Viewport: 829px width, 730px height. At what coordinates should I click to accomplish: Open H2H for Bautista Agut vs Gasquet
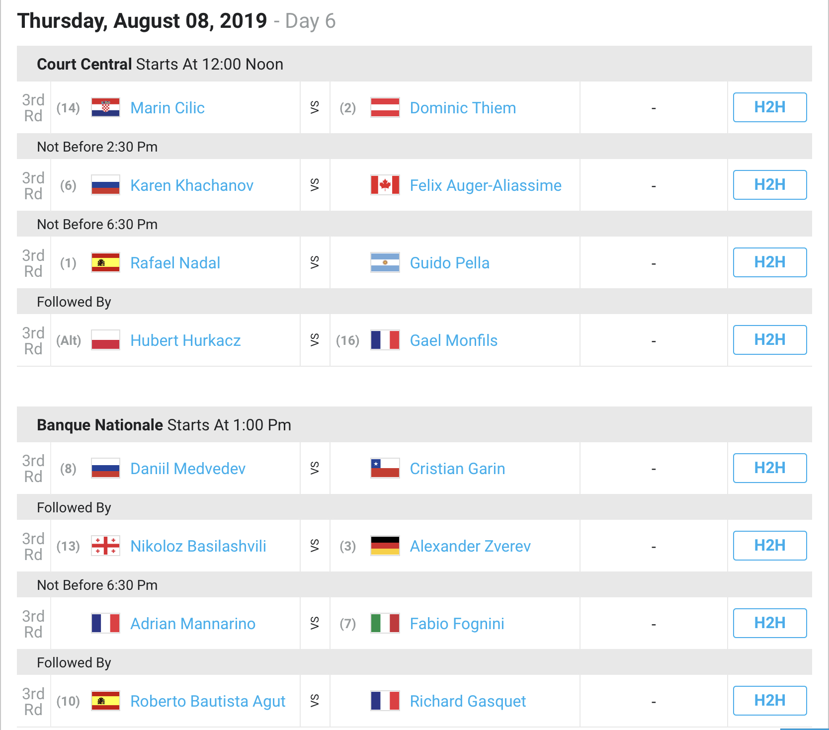770,701
